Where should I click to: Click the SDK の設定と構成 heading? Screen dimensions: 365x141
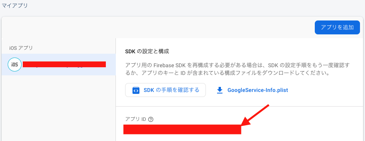tap(147, 51)
